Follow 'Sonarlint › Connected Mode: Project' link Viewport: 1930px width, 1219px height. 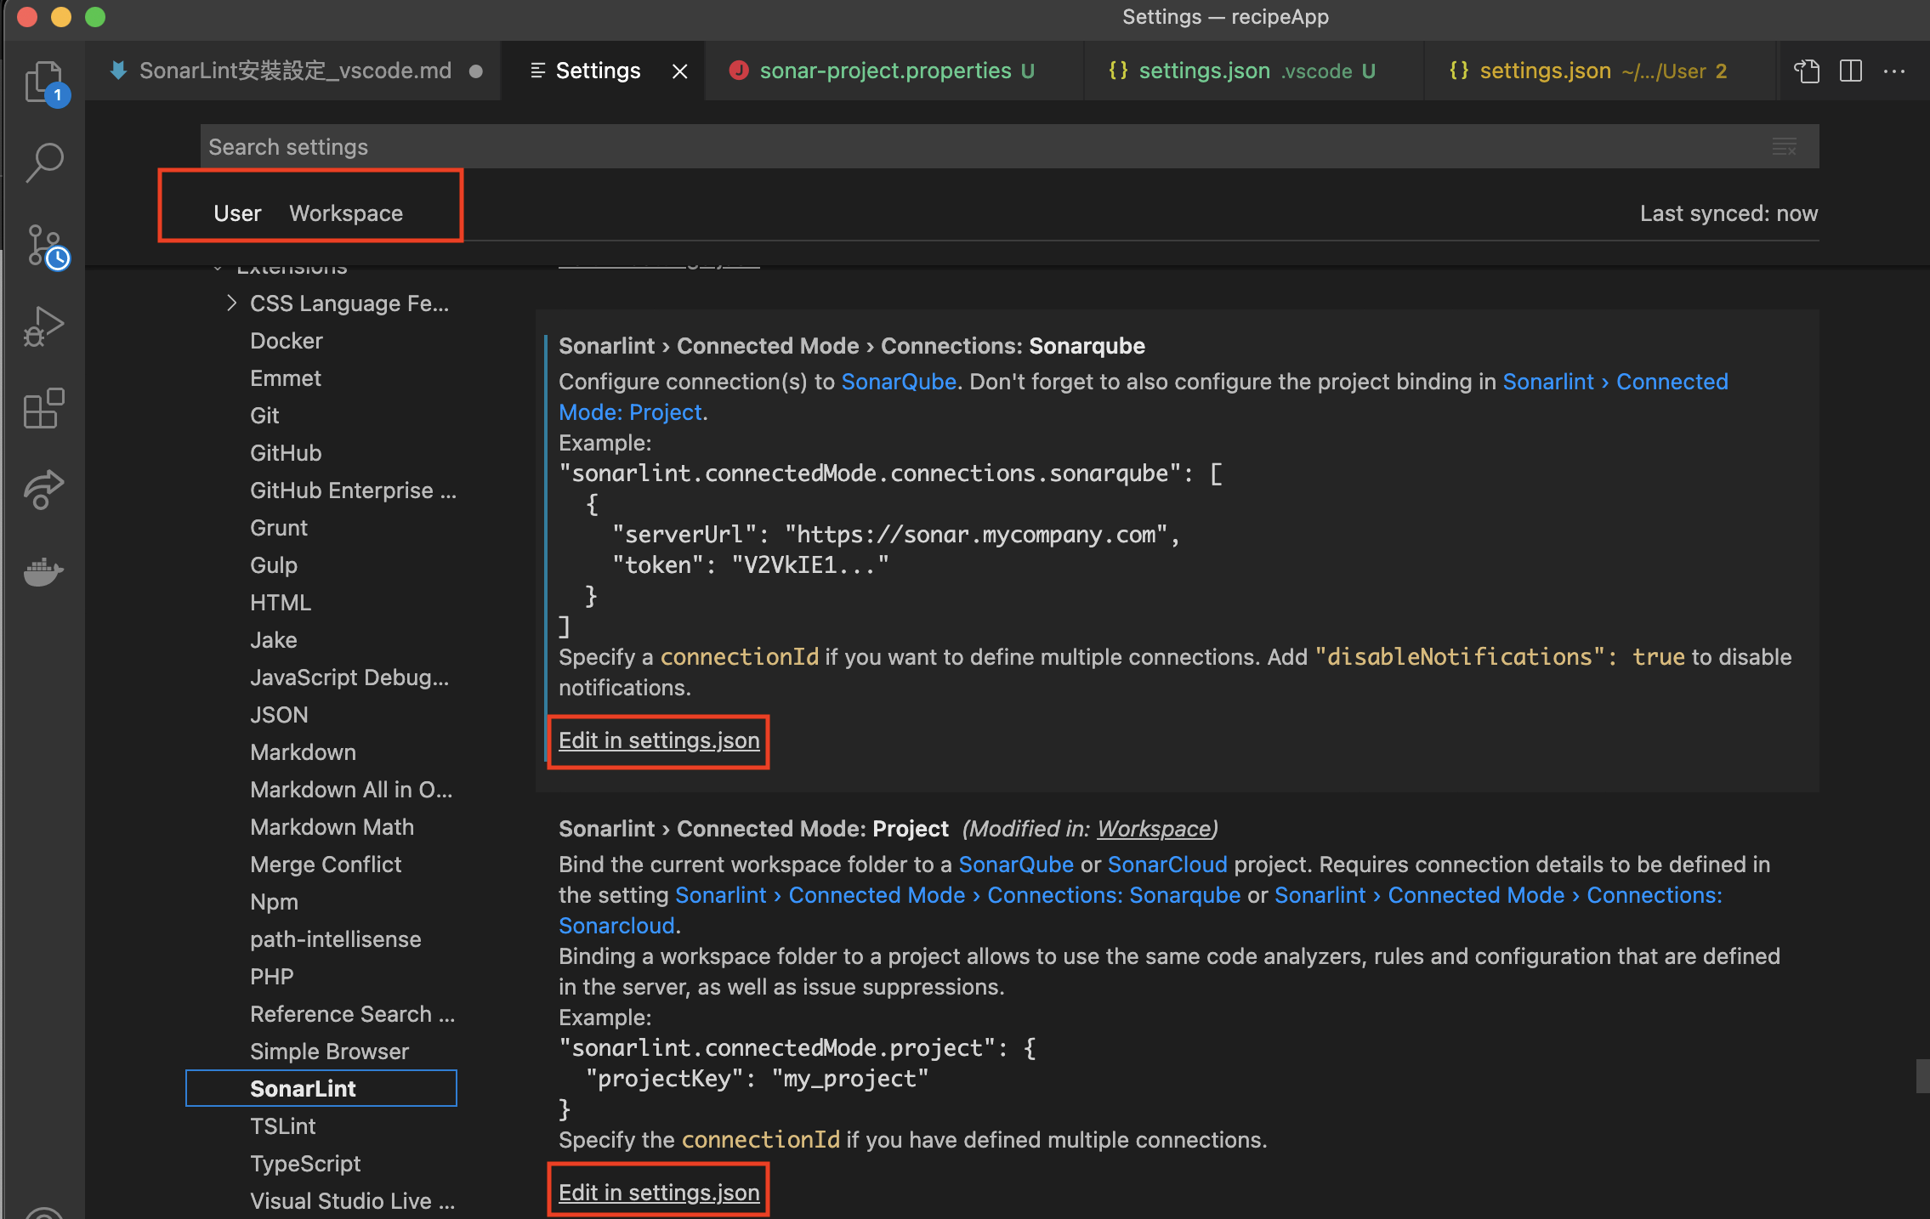click(1615, 382)
